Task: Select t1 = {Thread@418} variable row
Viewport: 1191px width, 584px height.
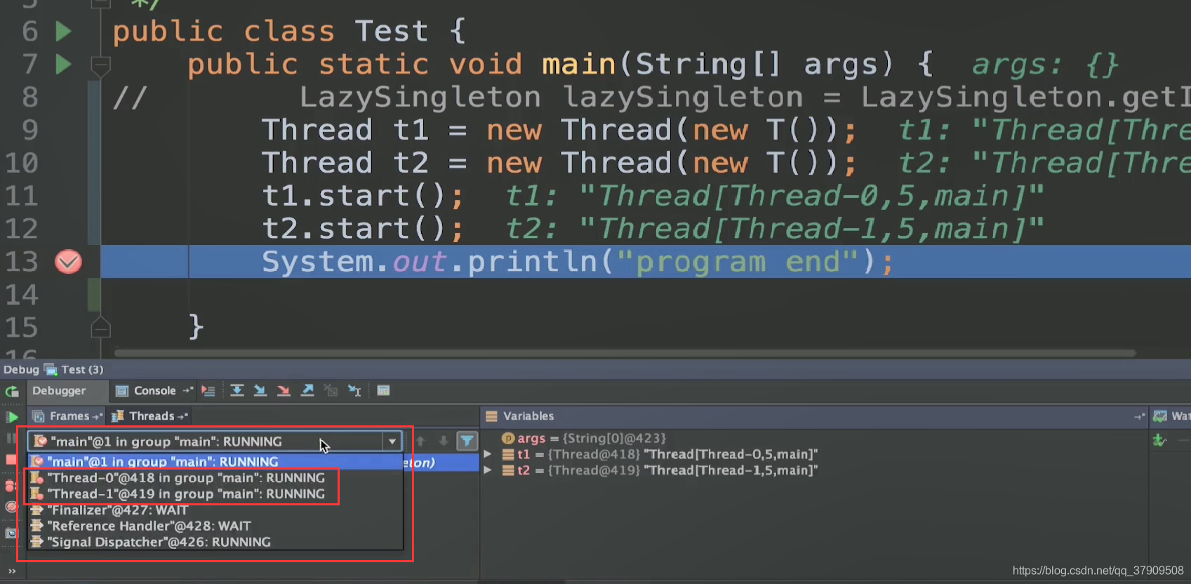Action: [x=660, y=454]
